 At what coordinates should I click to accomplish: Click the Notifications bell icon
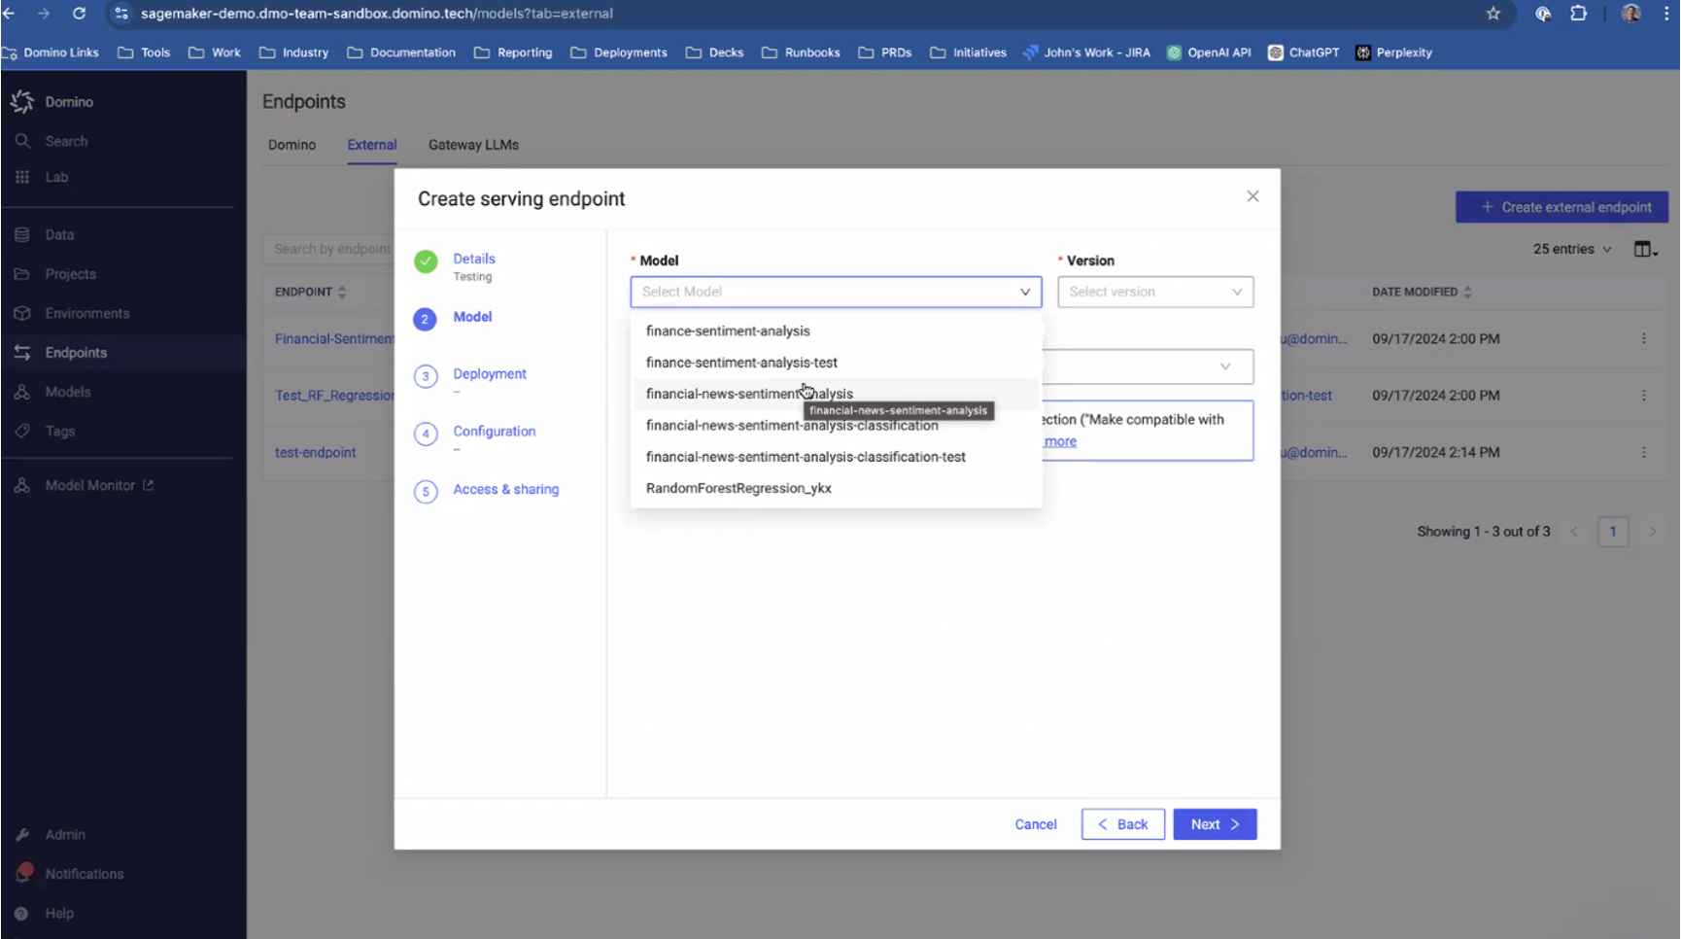click(23, 873)
